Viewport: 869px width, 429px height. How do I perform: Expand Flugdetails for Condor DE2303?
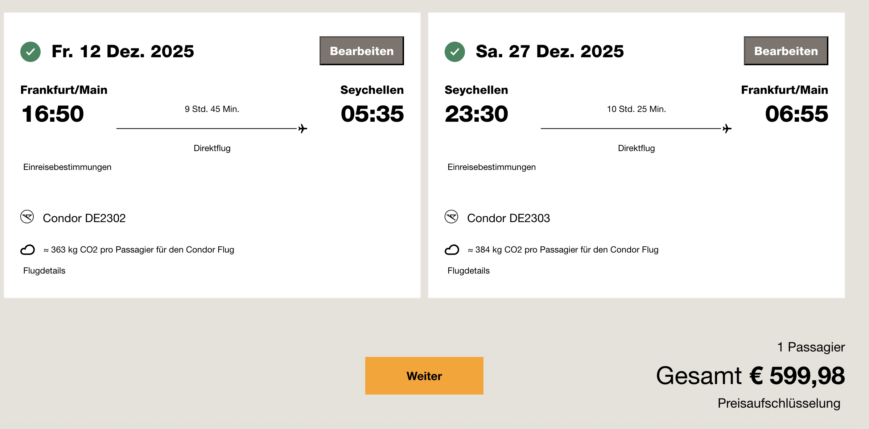point(469,271)
